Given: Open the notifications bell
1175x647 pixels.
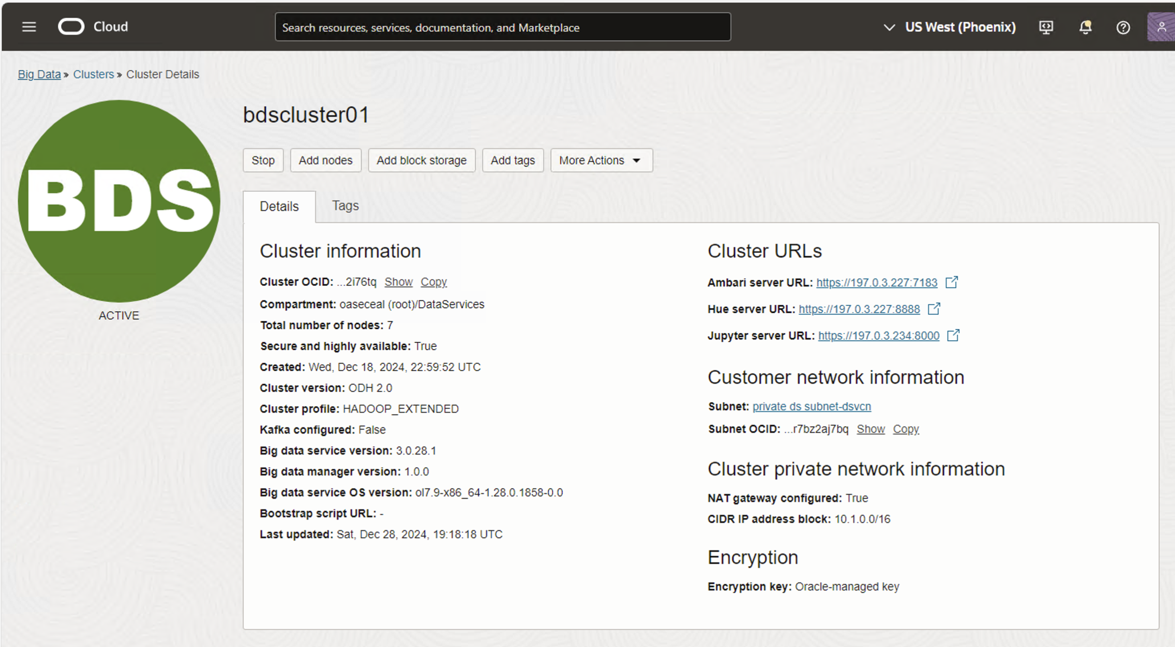Looking at the screenshot, I should (x=1085, y=27).
